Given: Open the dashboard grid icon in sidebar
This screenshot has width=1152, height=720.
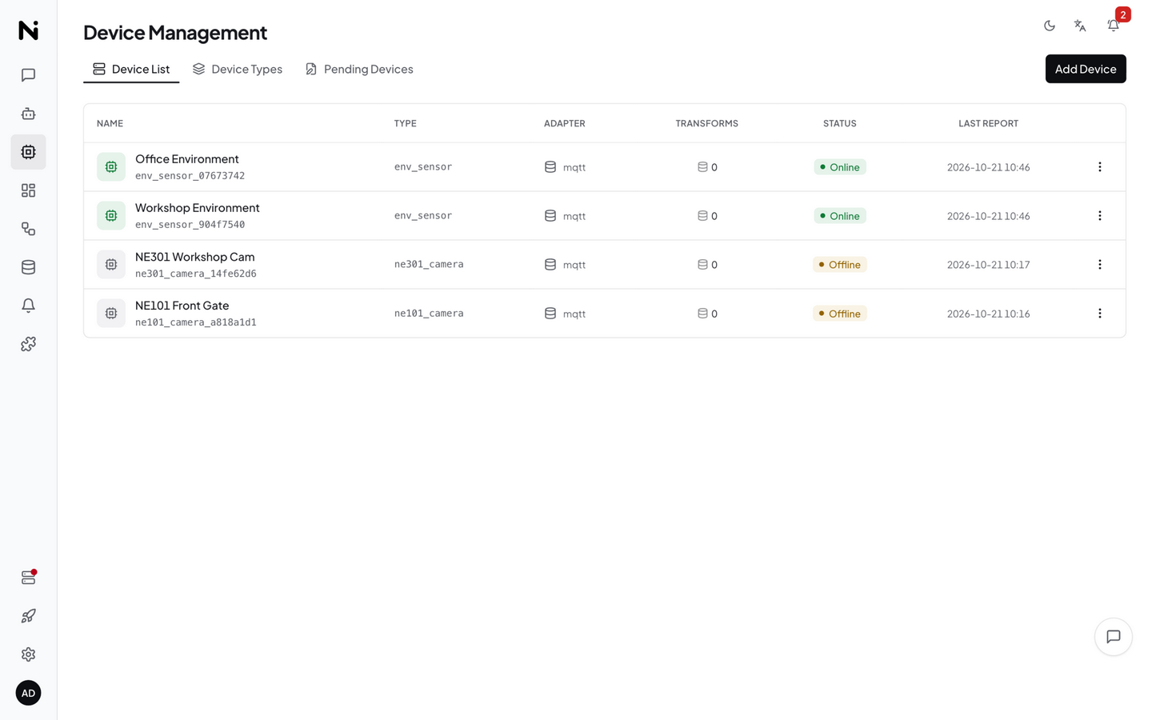Looking at the screenshot, I should coord(28,190).
